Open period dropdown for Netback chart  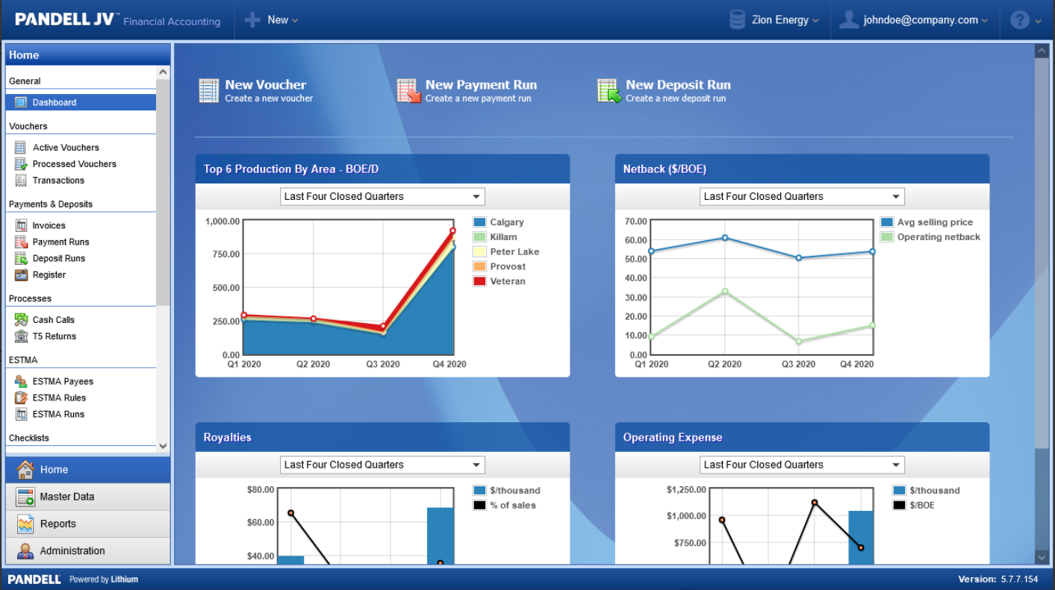(x=802, y=197)
